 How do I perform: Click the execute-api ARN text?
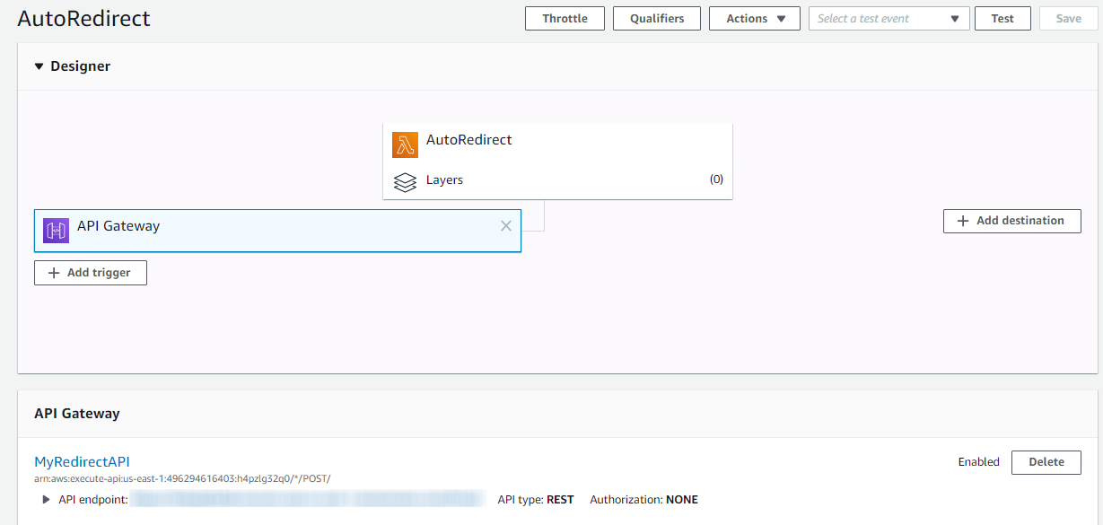point(182,479)
